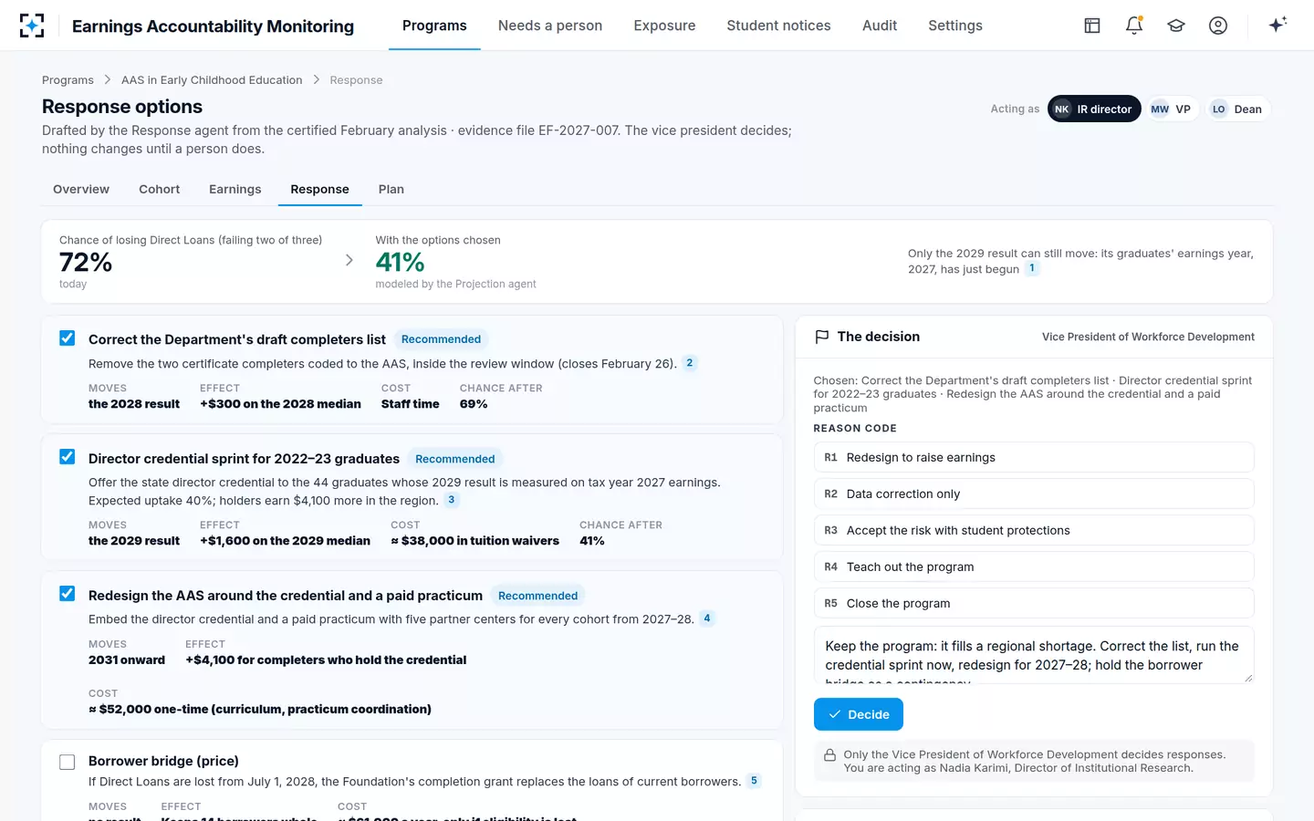Open citation 4 on the AAS redesign option
This screenshot has width=1314, height=821.
coord(706,618)
